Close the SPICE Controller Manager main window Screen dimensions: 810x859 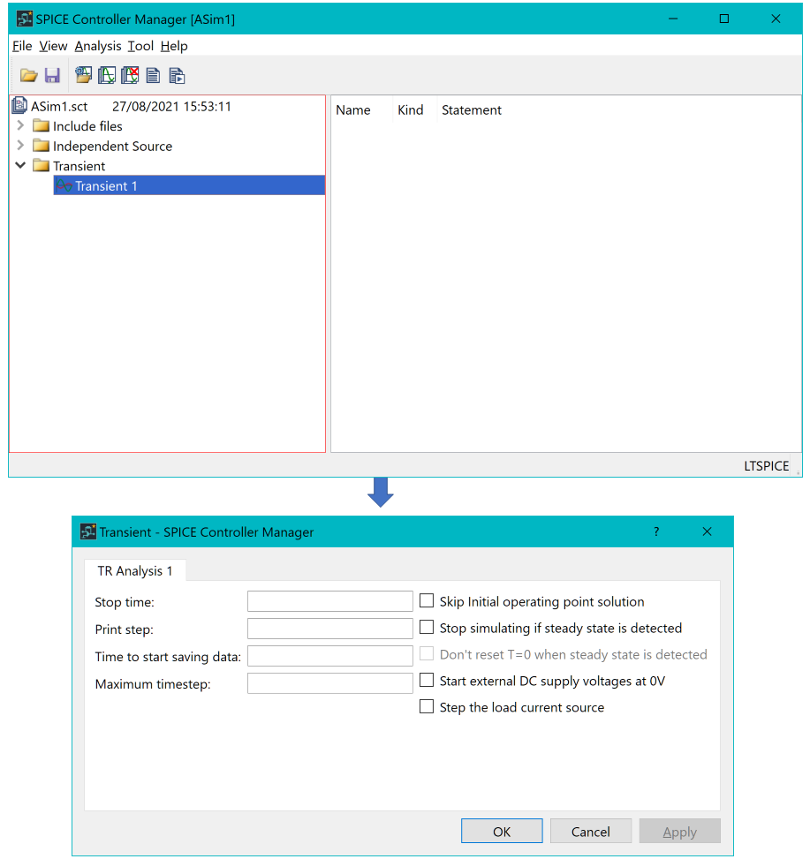[x=776, y=19]
